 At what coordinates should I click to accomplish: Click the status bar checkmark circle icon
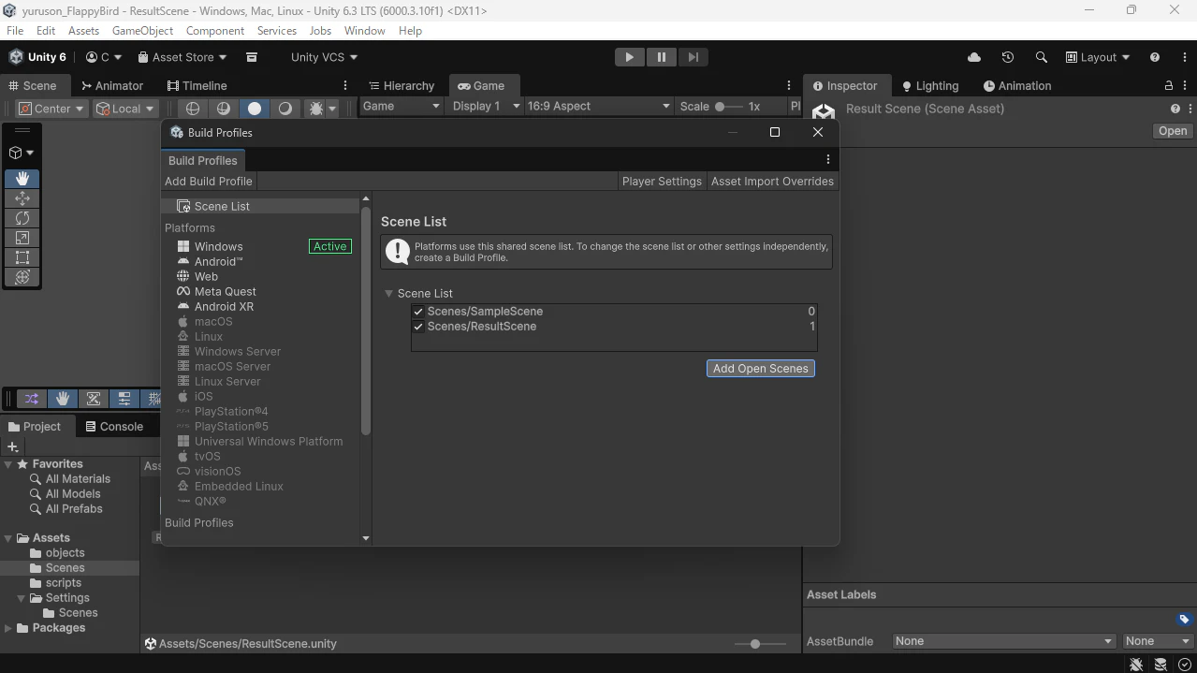[x=1185, y=665]
